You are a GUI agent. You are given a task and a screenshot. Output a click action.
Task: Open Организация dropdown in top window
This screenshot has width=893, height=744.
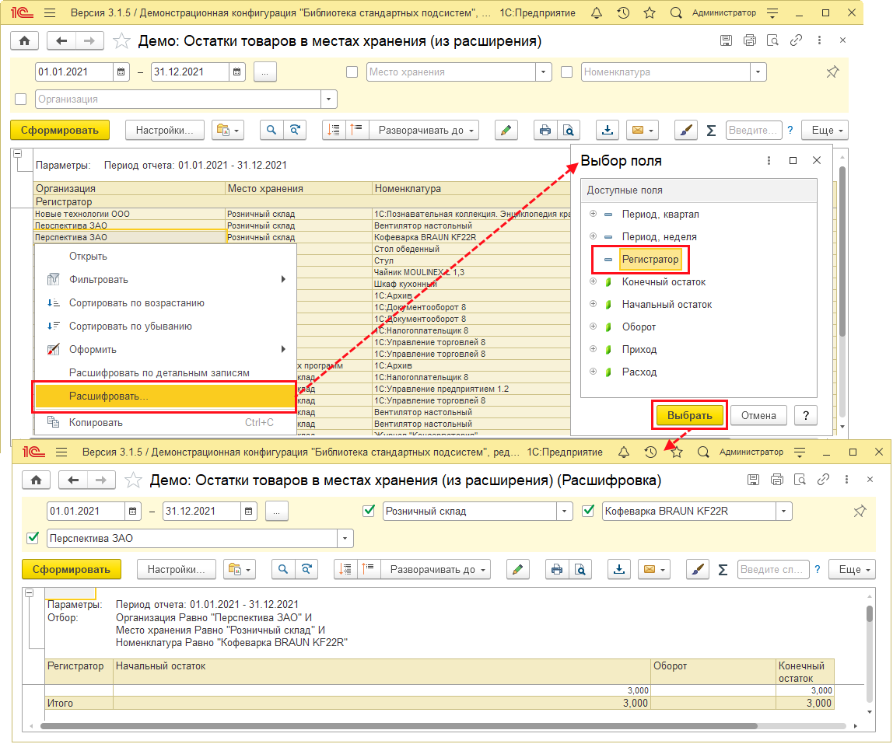tap(328, 99)
